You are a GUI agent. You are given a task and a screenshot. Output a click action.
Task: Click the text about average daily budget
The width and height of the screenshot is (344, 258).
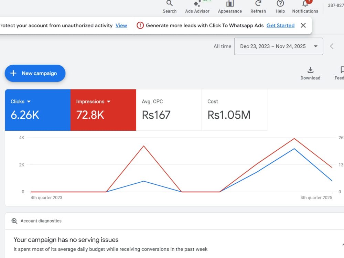[x=110, y=249]
